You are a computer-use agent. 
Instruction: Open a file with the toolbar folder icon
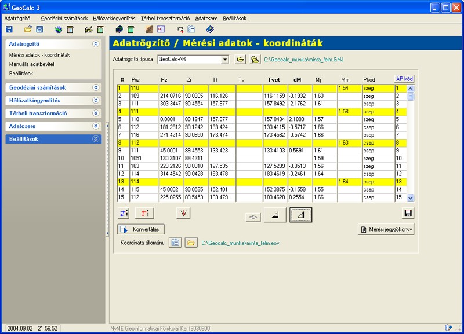pyautogui.click(x=28, y=30)
